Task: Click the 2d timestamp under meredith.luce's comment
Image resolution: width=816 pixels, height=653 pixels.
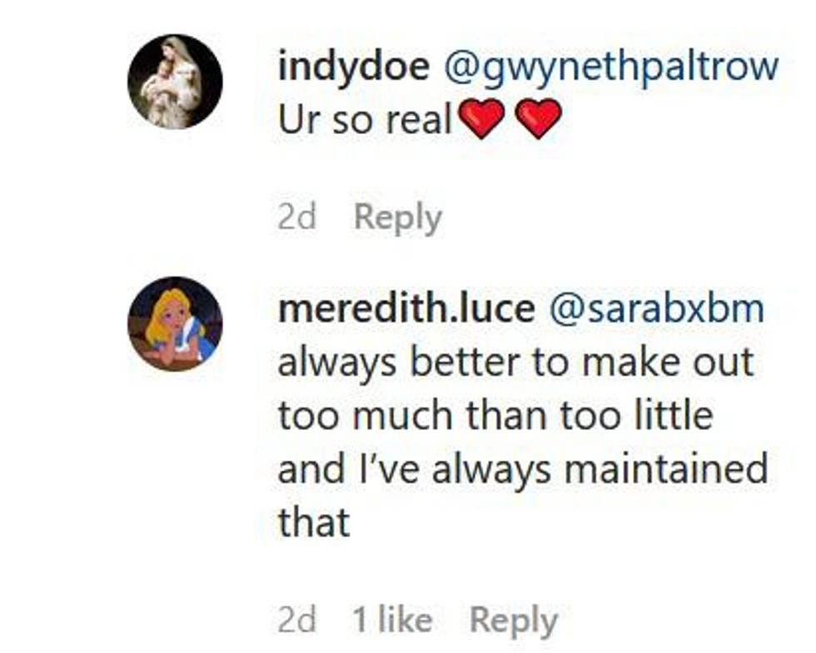Action: [297, 621]
